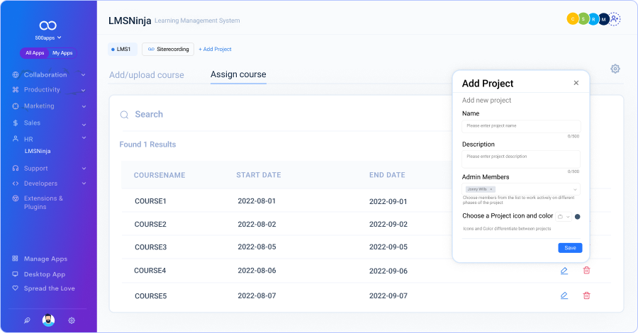Click the edit pencil icon for COURSE4
The width and height of the screenshot is (638, 333).
pyautogui.click(x=564, y=271)
